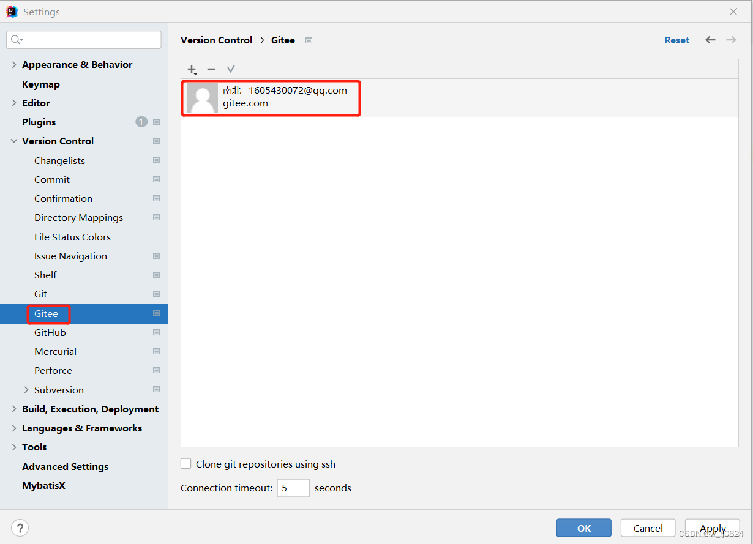Open the GitHub settings item
The width and height of the screenshot is (753, 544).
click(50, 332)
